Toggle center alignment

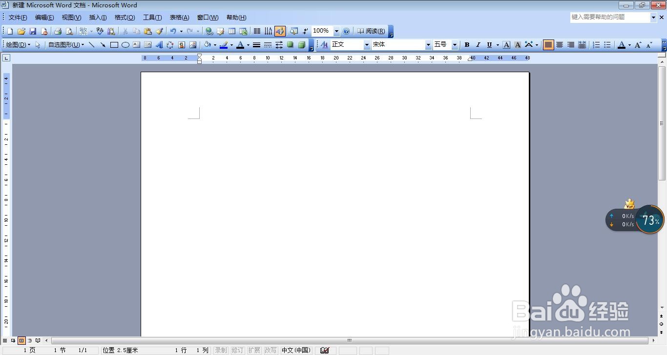coord(560,45)
